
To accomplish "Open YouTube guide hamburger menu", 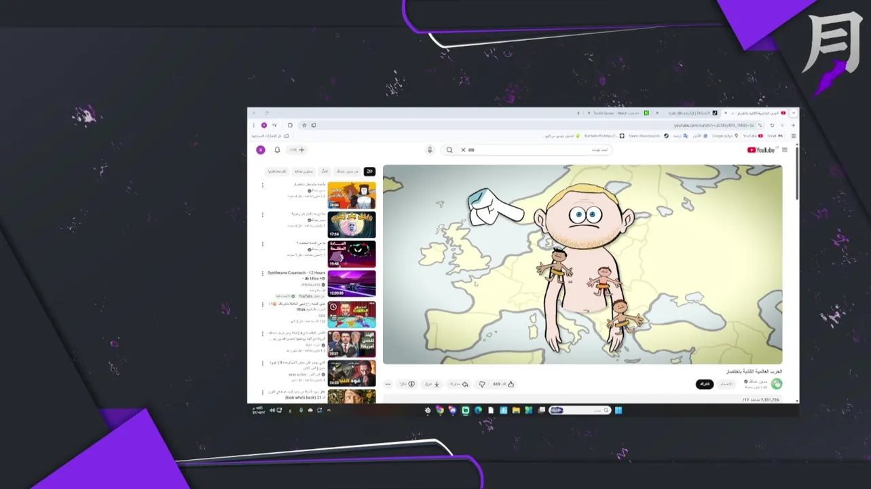I will [x=785, y=150].
